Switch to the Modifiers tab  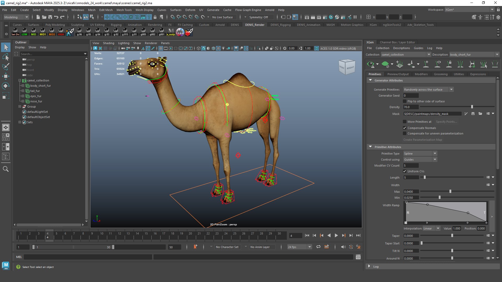[421, 74]
